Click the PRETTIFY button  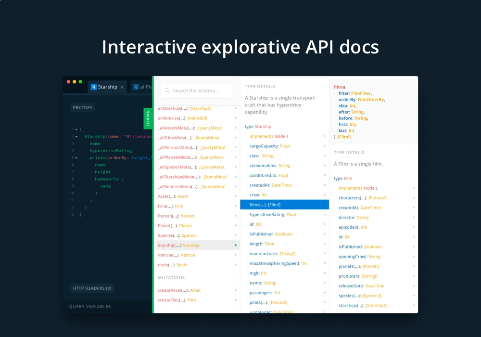click(x=82, y=107)
